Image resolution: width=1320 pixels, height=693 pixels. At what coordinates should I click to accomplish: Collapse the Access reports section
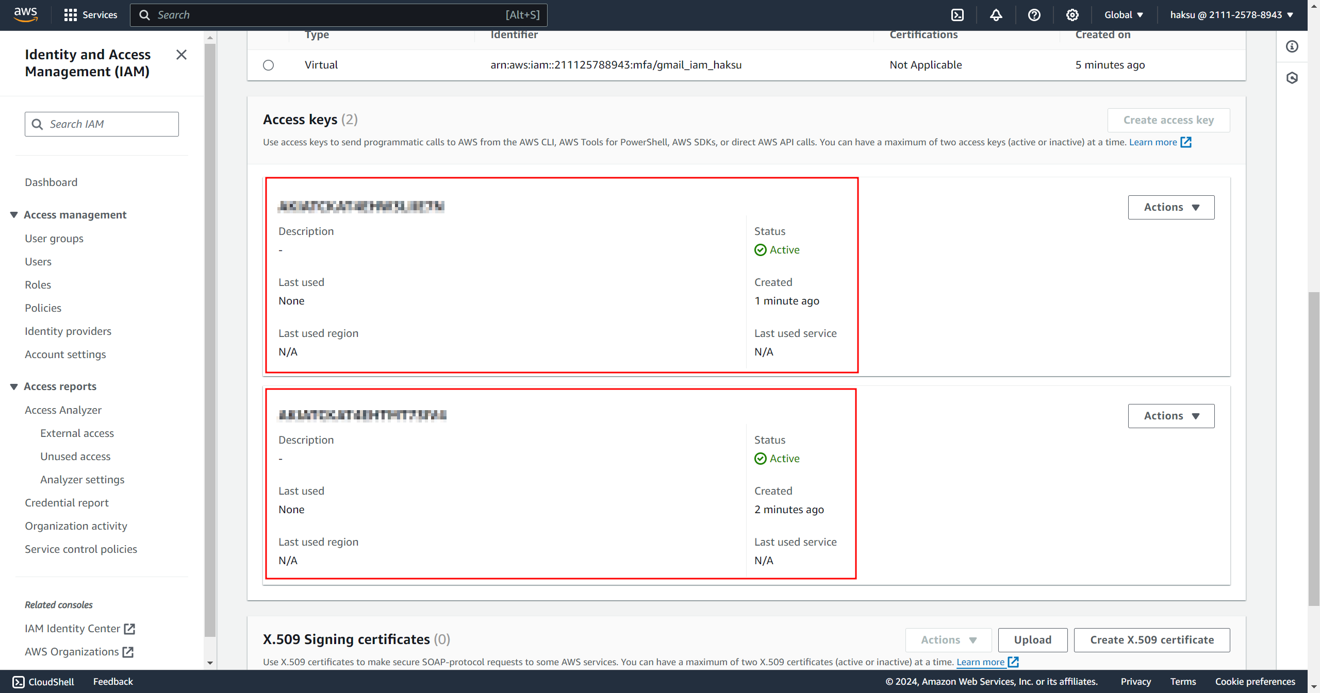click(14, 386)
